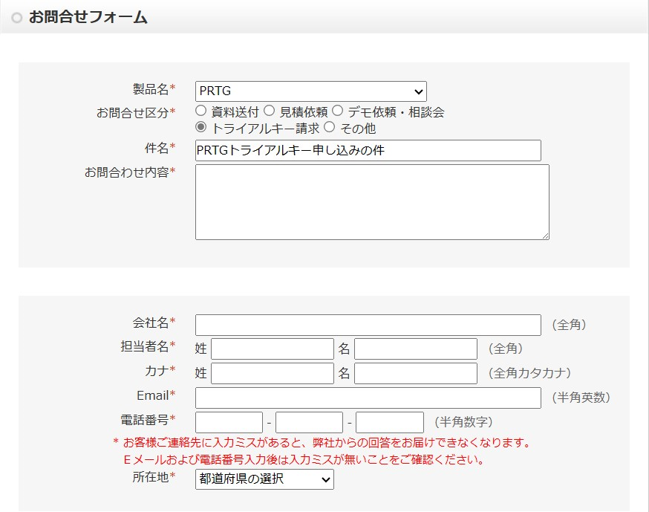Image resolution: width=649 pixels, height=512 pixels.
Task: Select the 見積依頼 radio option
Action: 269,111
